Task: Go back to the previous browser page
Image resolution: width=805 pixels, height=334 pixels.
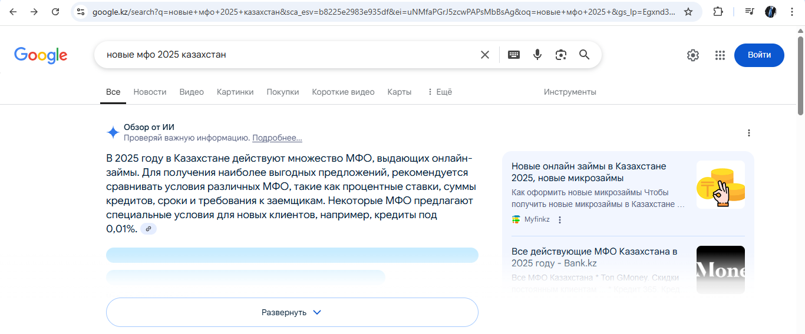Action: [x=13, y=12]
